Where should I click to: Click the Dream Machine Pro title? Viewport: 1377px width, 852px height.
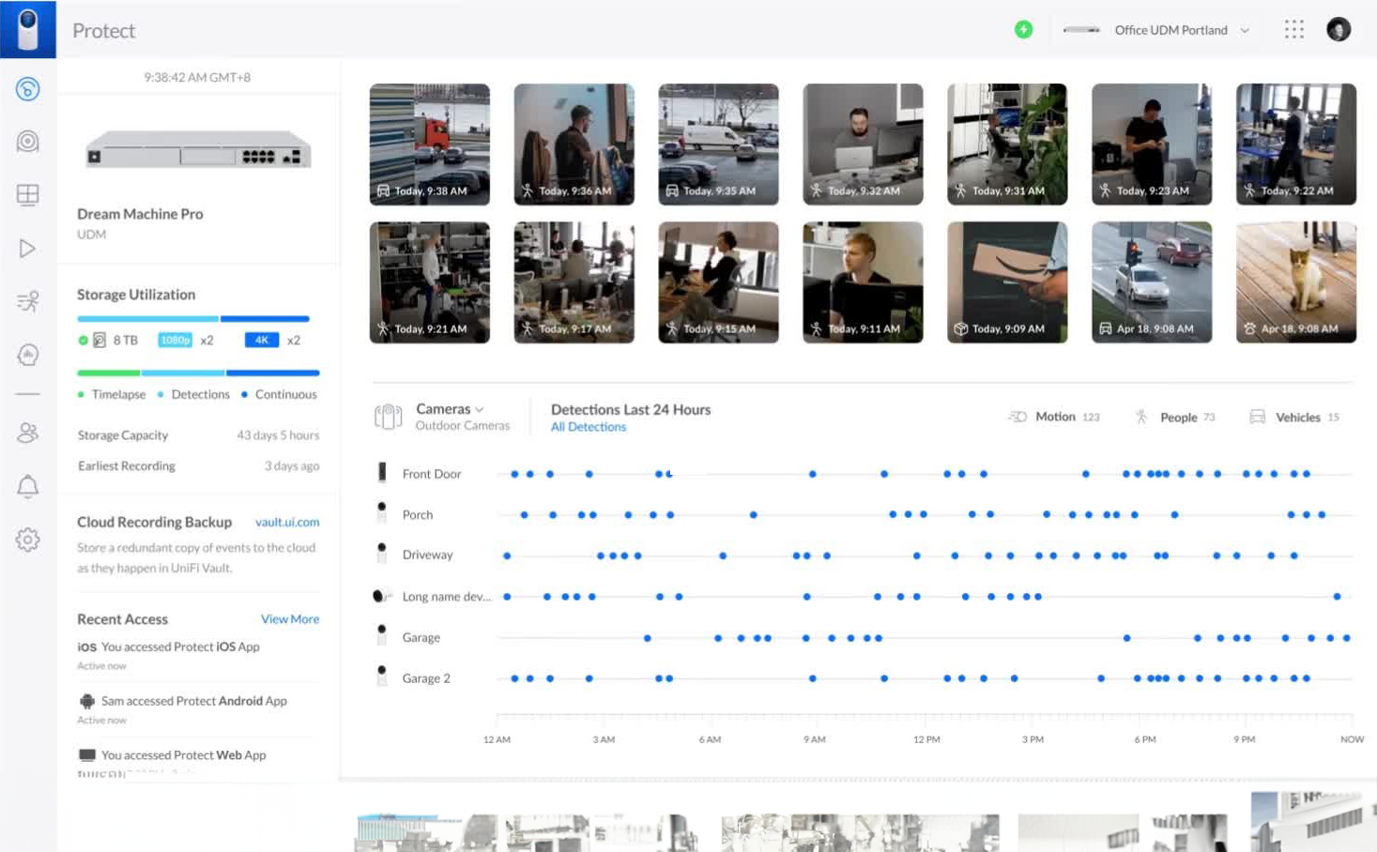140,214
